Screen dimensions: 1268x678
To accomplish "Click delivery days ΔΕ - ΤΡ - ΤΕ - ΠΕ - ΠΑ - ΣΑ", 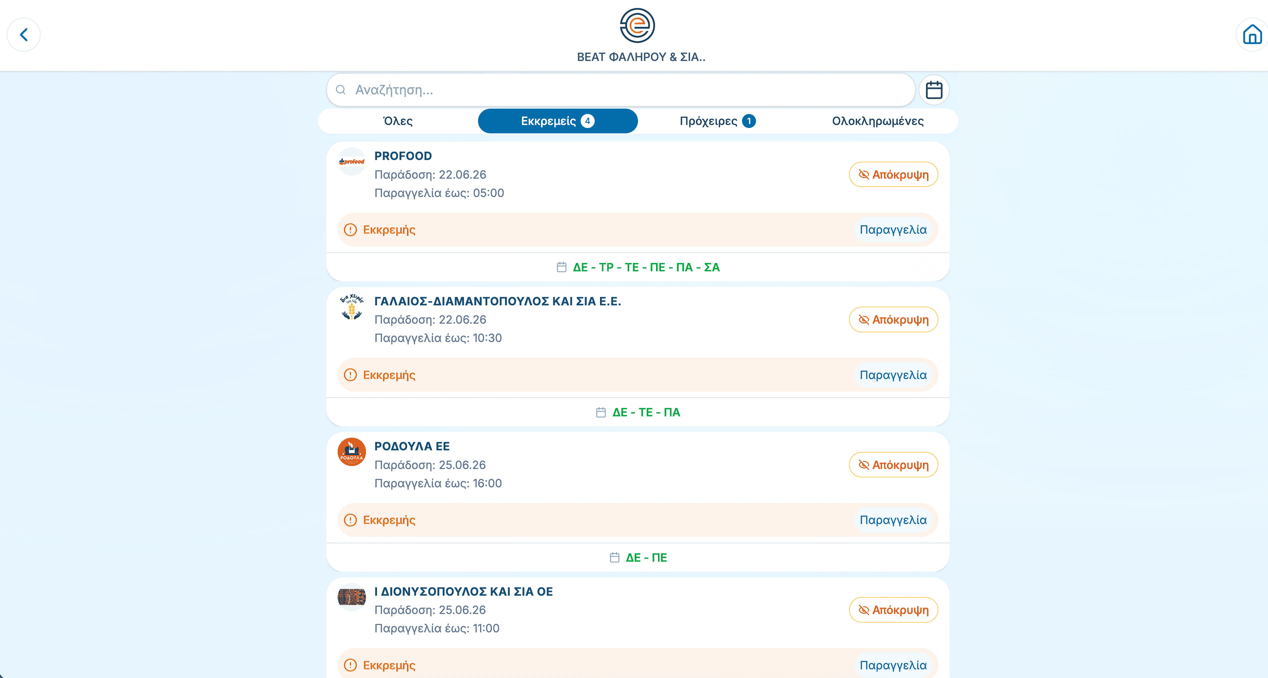I will click(x=646, y=267).
